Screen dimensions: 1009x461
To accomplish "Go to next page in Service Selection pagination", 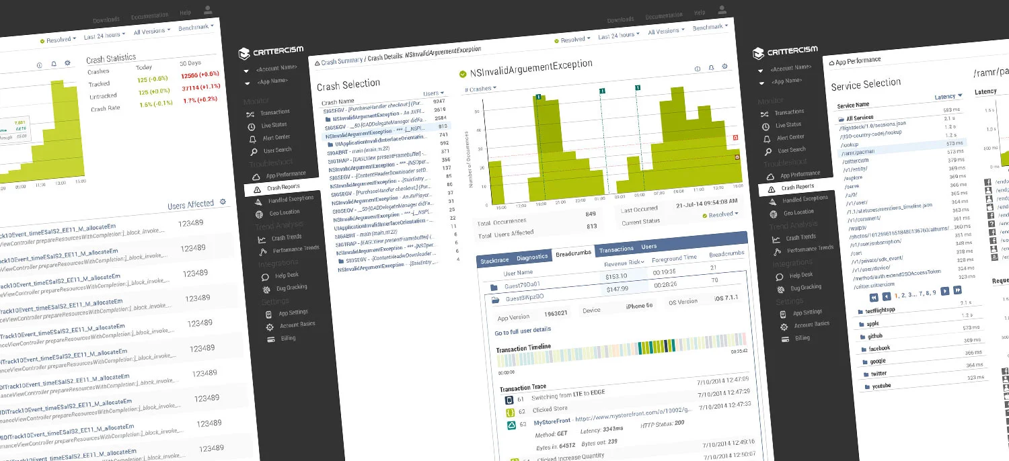I will point(945,291).
